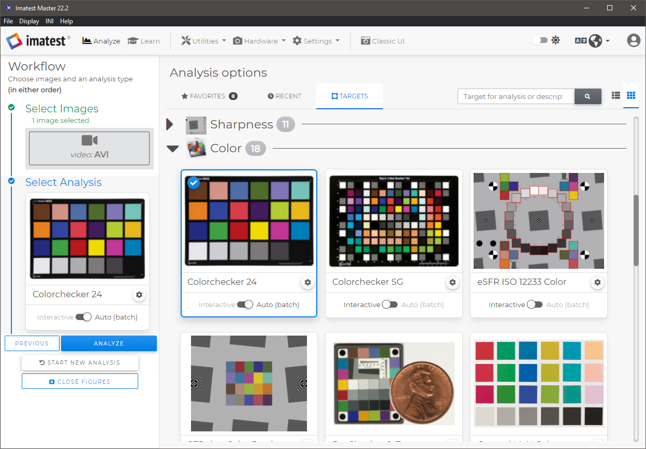Select the multi-color patch chart thumbnail
This screenshot has width=646, height=449.
pyautogui.click(x=539, y=384)
